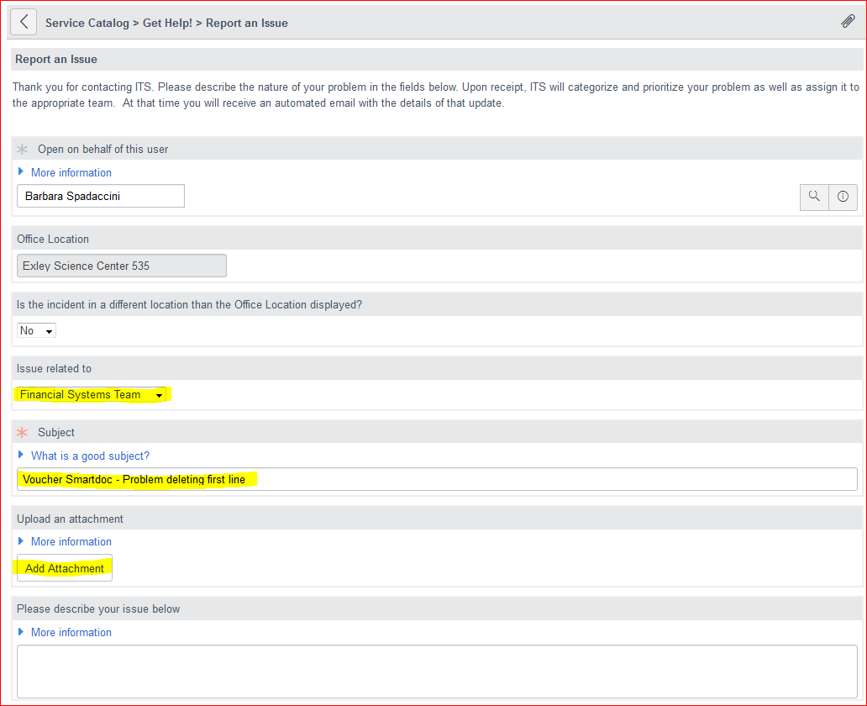The width and height of the screenshot is (867, 706).
Task: Click the Please describe your issue below label
Action: [97, 609]
